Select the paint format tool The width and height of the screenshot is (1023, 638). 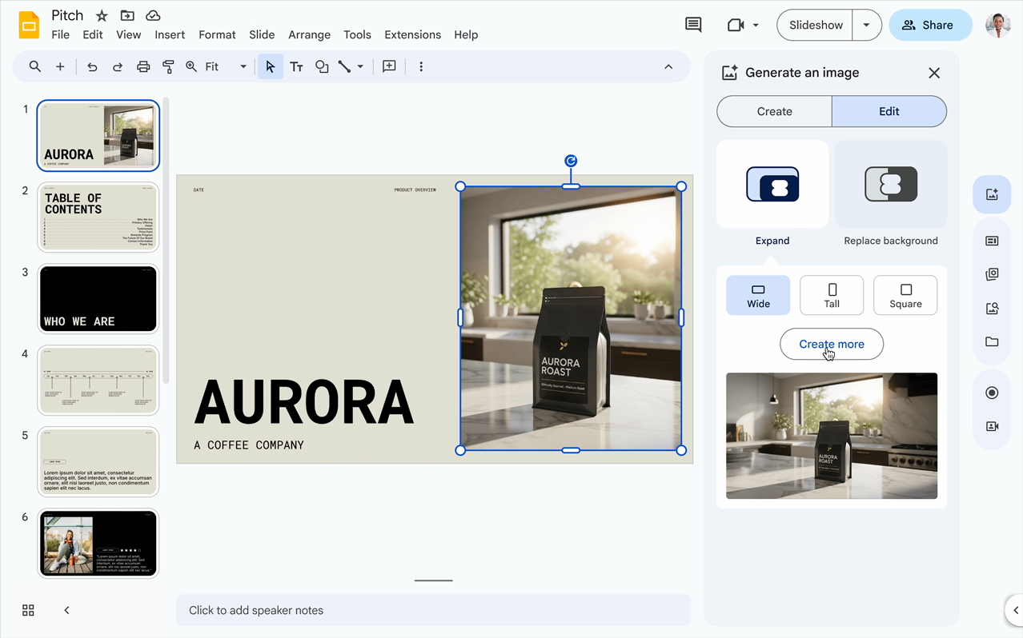(168, 67)
